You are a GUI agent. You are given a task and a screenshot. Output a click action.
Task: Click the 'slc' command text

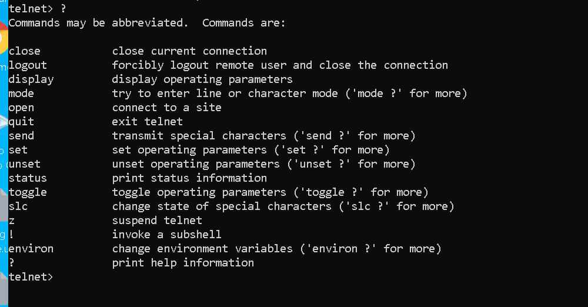18,206
